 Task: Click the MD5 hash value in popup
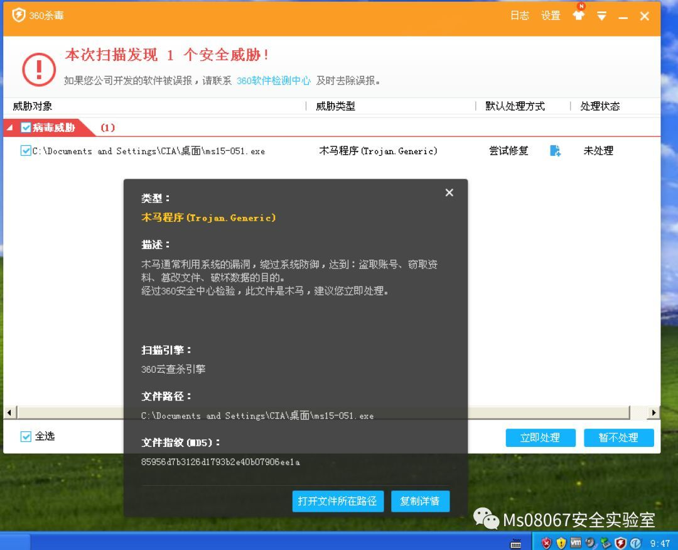(x=220, y=462)
